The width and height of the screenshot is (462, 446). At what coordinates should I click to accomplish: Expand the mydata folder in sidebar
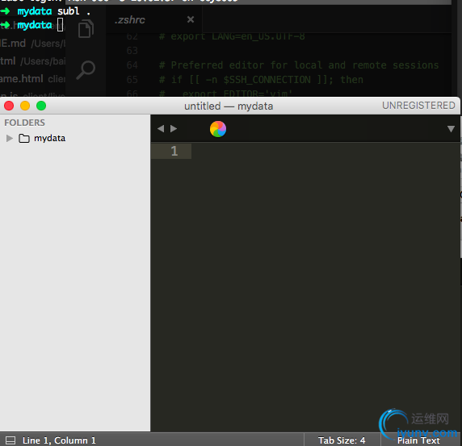(10, 138)
